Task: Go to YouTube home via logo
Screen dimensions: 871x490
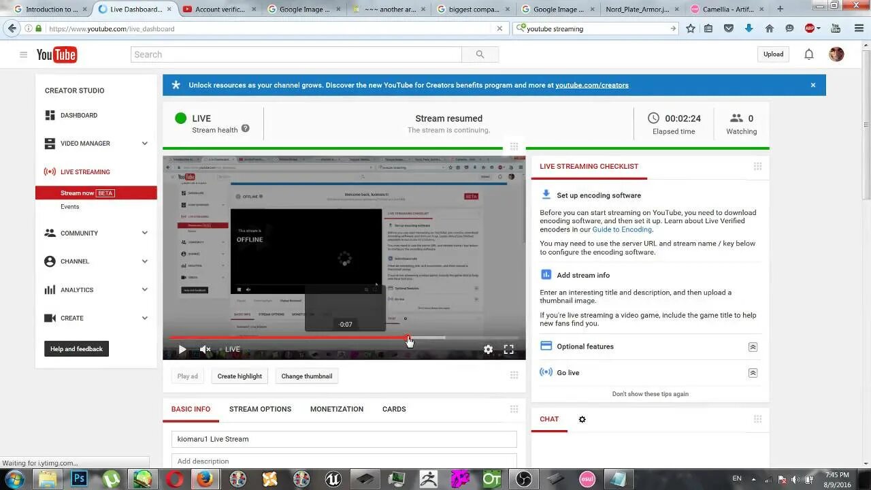Action: (x=56, y=54)
